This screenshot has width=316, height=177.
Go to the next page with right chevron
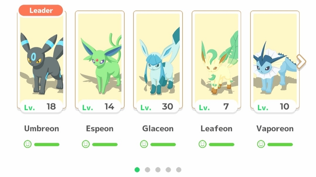pyautogui.click(x=301, y=62)
